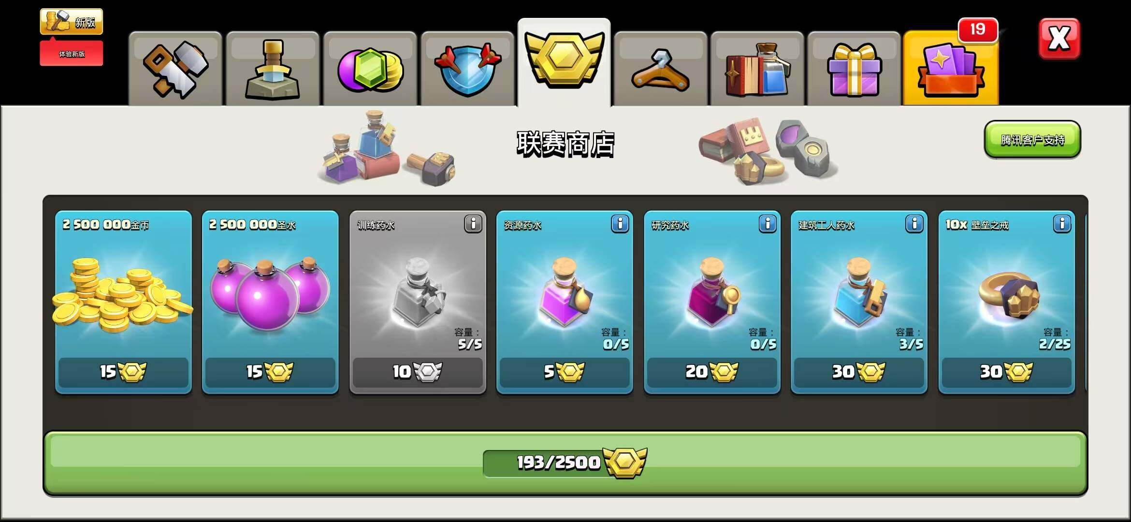Viewport: 1131px width, 522px height.
Task: Open the magic books and potions tab
Action: point(757,69)
